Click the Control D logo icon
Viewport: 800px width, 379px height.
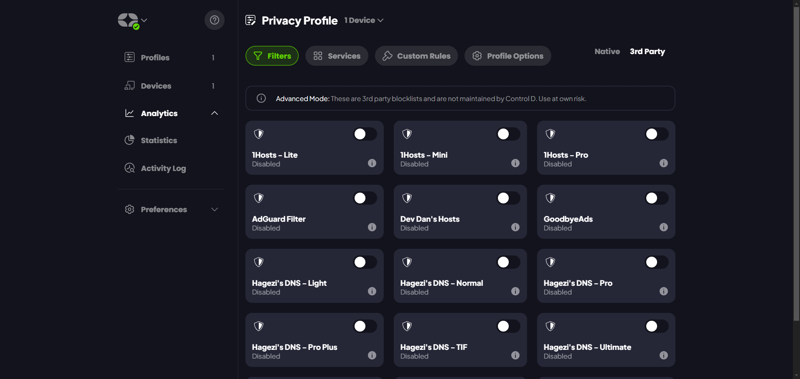click(128, 20)
